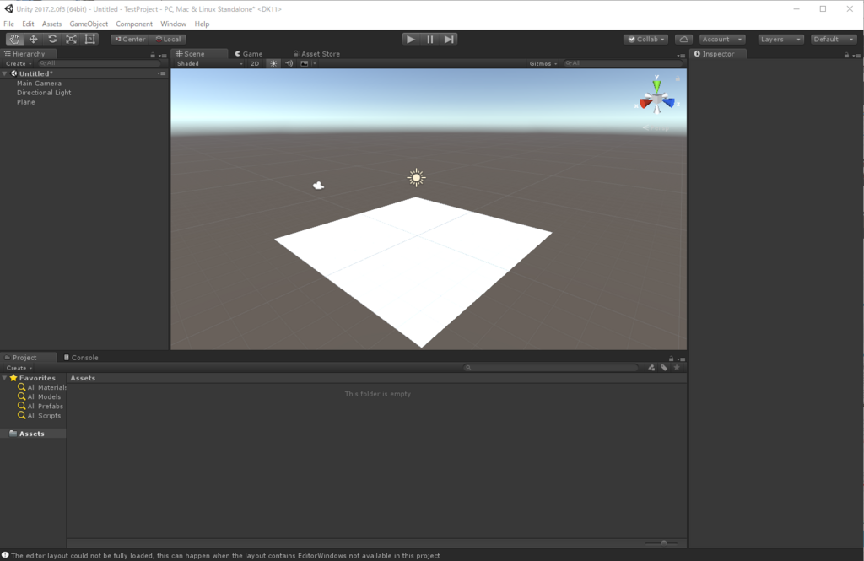Toggle scene audio speaker icon
The width and height of the screenshot is (864, 561).
pos(289,63)
